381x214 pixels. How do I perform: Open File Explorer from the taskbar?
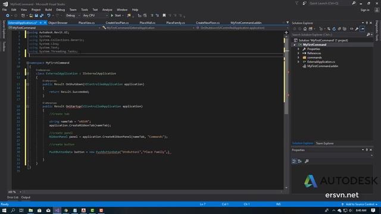(30, 210)
